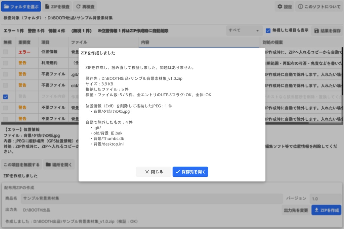Click the バージョン input field
344x229 pixels.
pyautogui.click(x=326, y=198)
